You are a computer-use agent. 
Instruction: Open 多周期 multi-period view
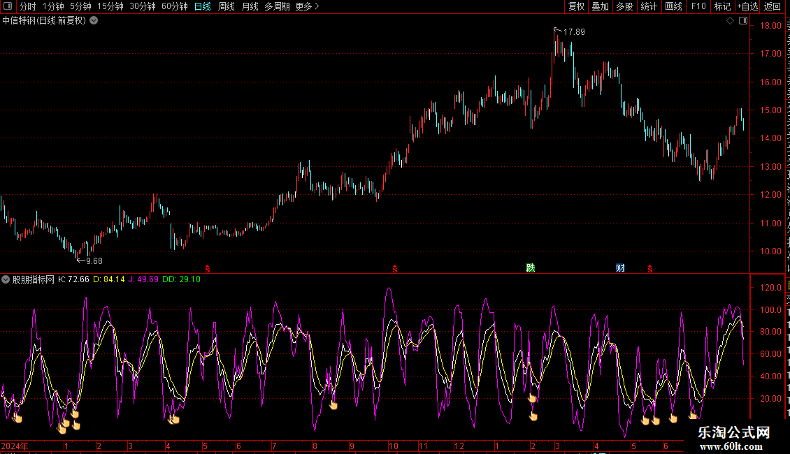click(277, 6)
